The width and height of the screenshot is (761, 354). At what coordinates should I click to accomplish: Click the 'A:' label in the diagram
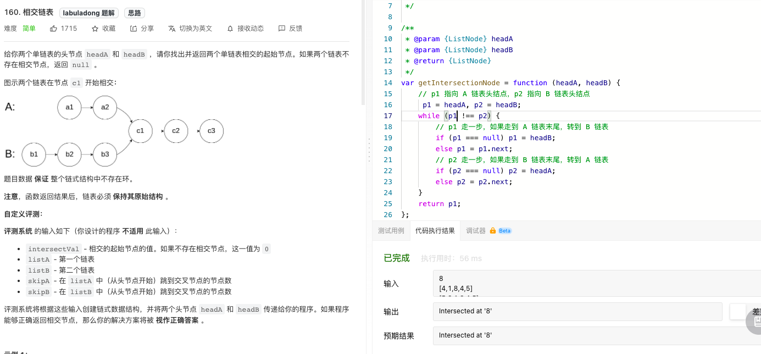pyautogui.click(x=10, y=107)
